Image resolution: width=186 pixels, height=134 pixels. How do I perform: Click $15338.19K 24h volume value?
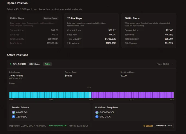[x=53, y=43]
